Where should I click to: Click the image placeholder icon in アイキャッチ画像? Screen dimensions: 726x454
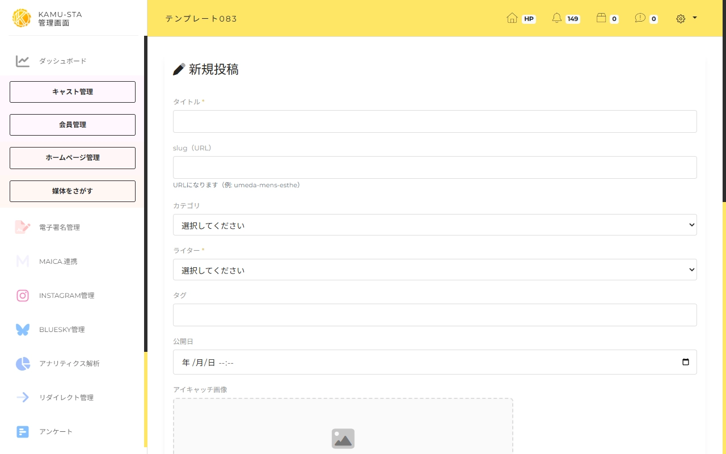343,439
